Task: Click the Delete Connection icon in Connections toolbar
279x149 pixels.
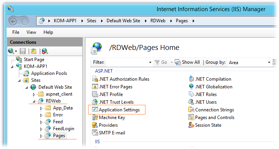Action: pos(45,51)
